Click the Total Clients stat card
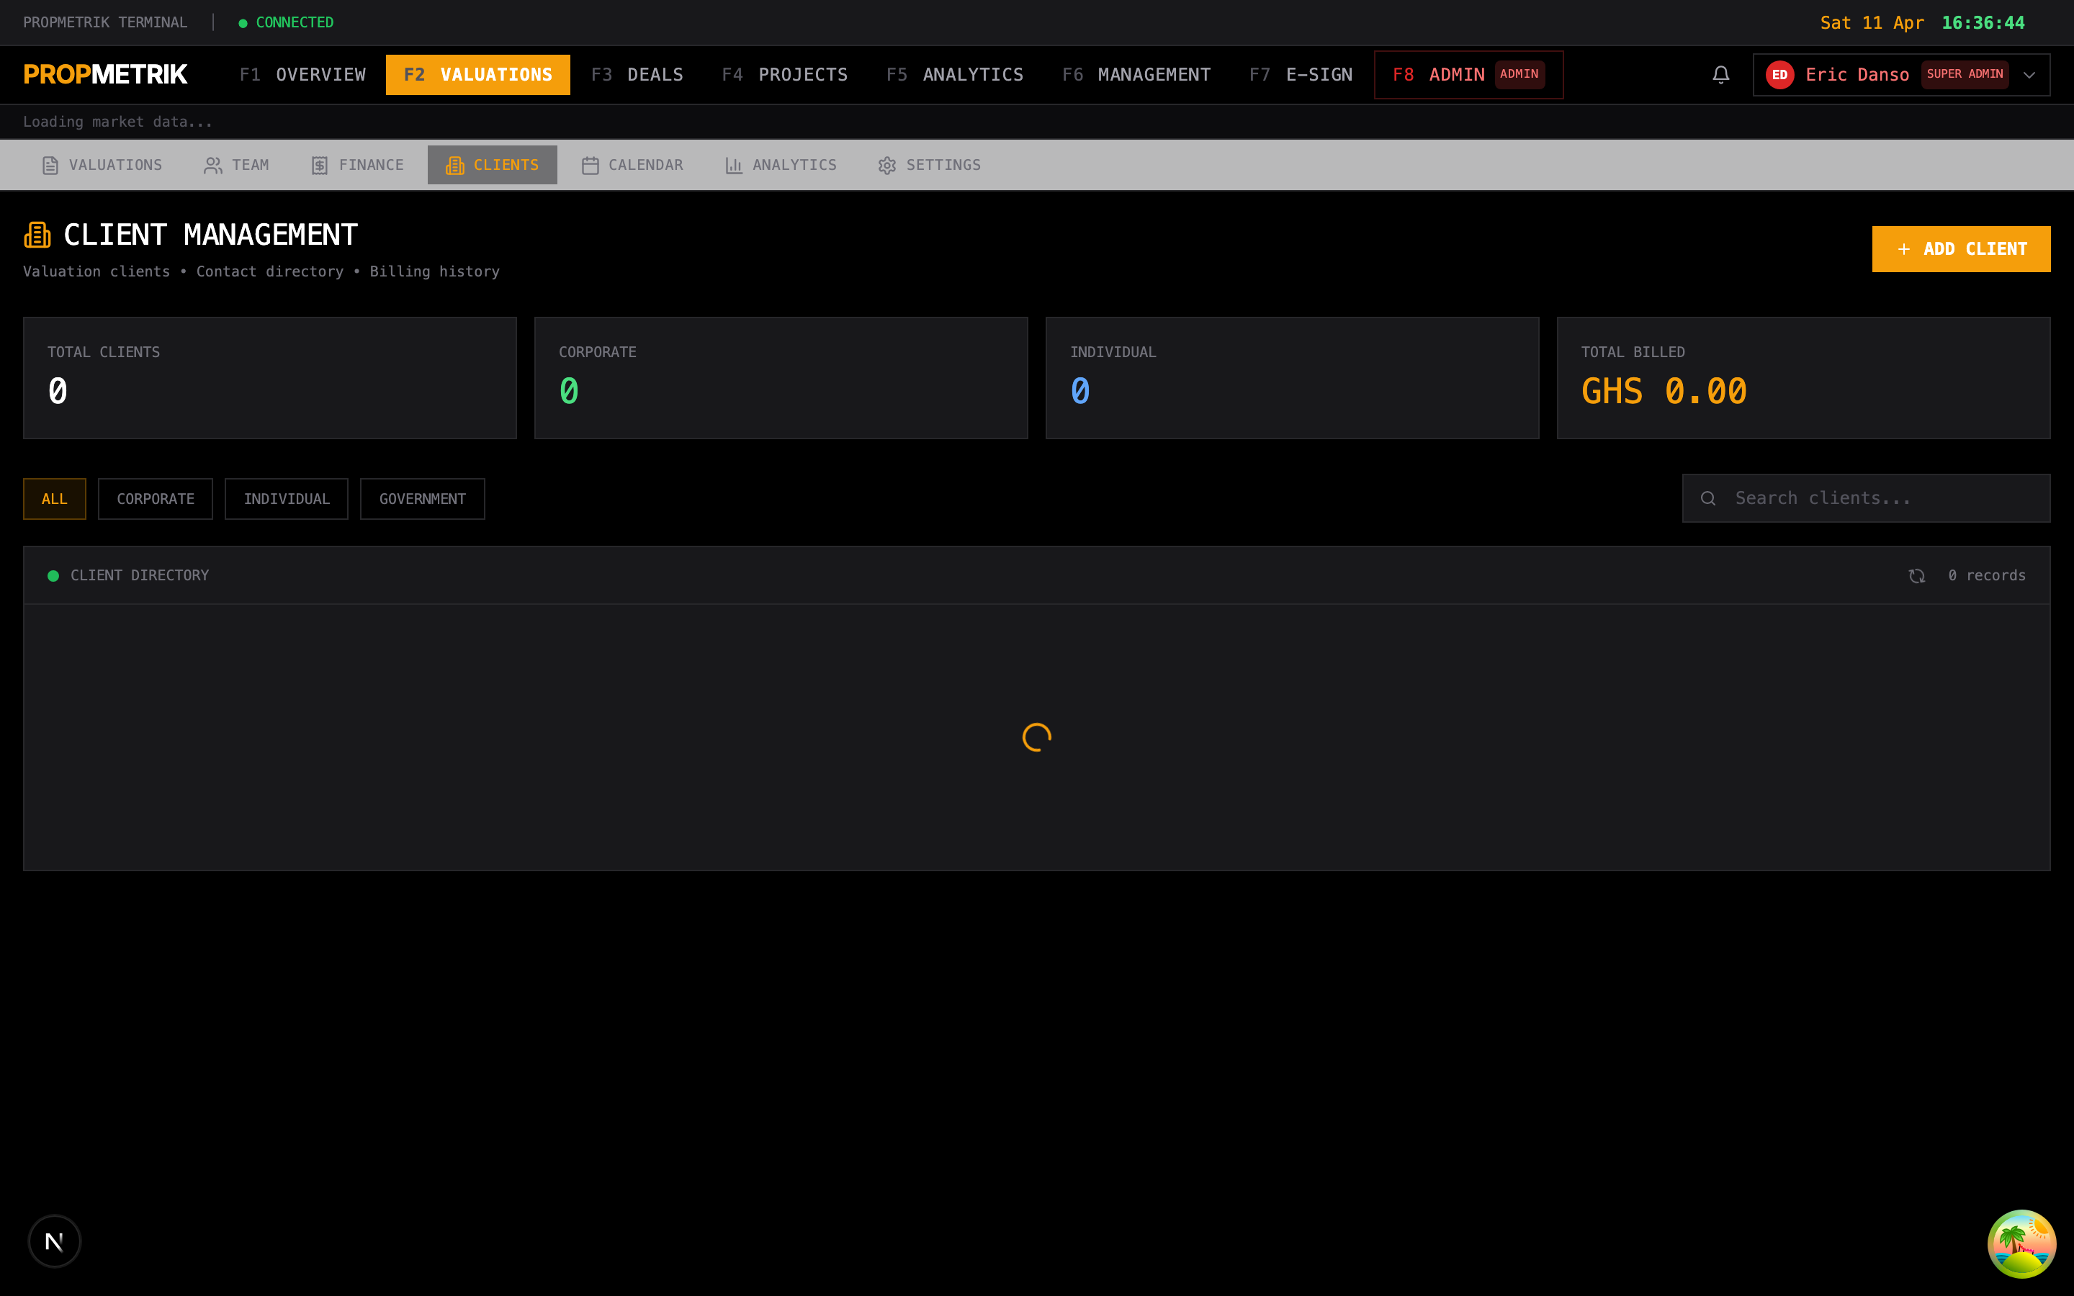The width and height of the screenshot is (2074, 1296). tap(270, 378)
